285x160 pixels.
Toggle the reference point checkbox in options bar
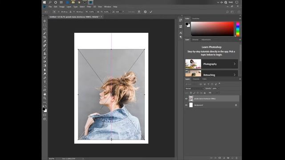(x=54, y=12)
